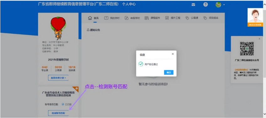Viewport: 266px width, 118px height.
Task: Click 暂无参与的培训项目 message
Action: 153,84
